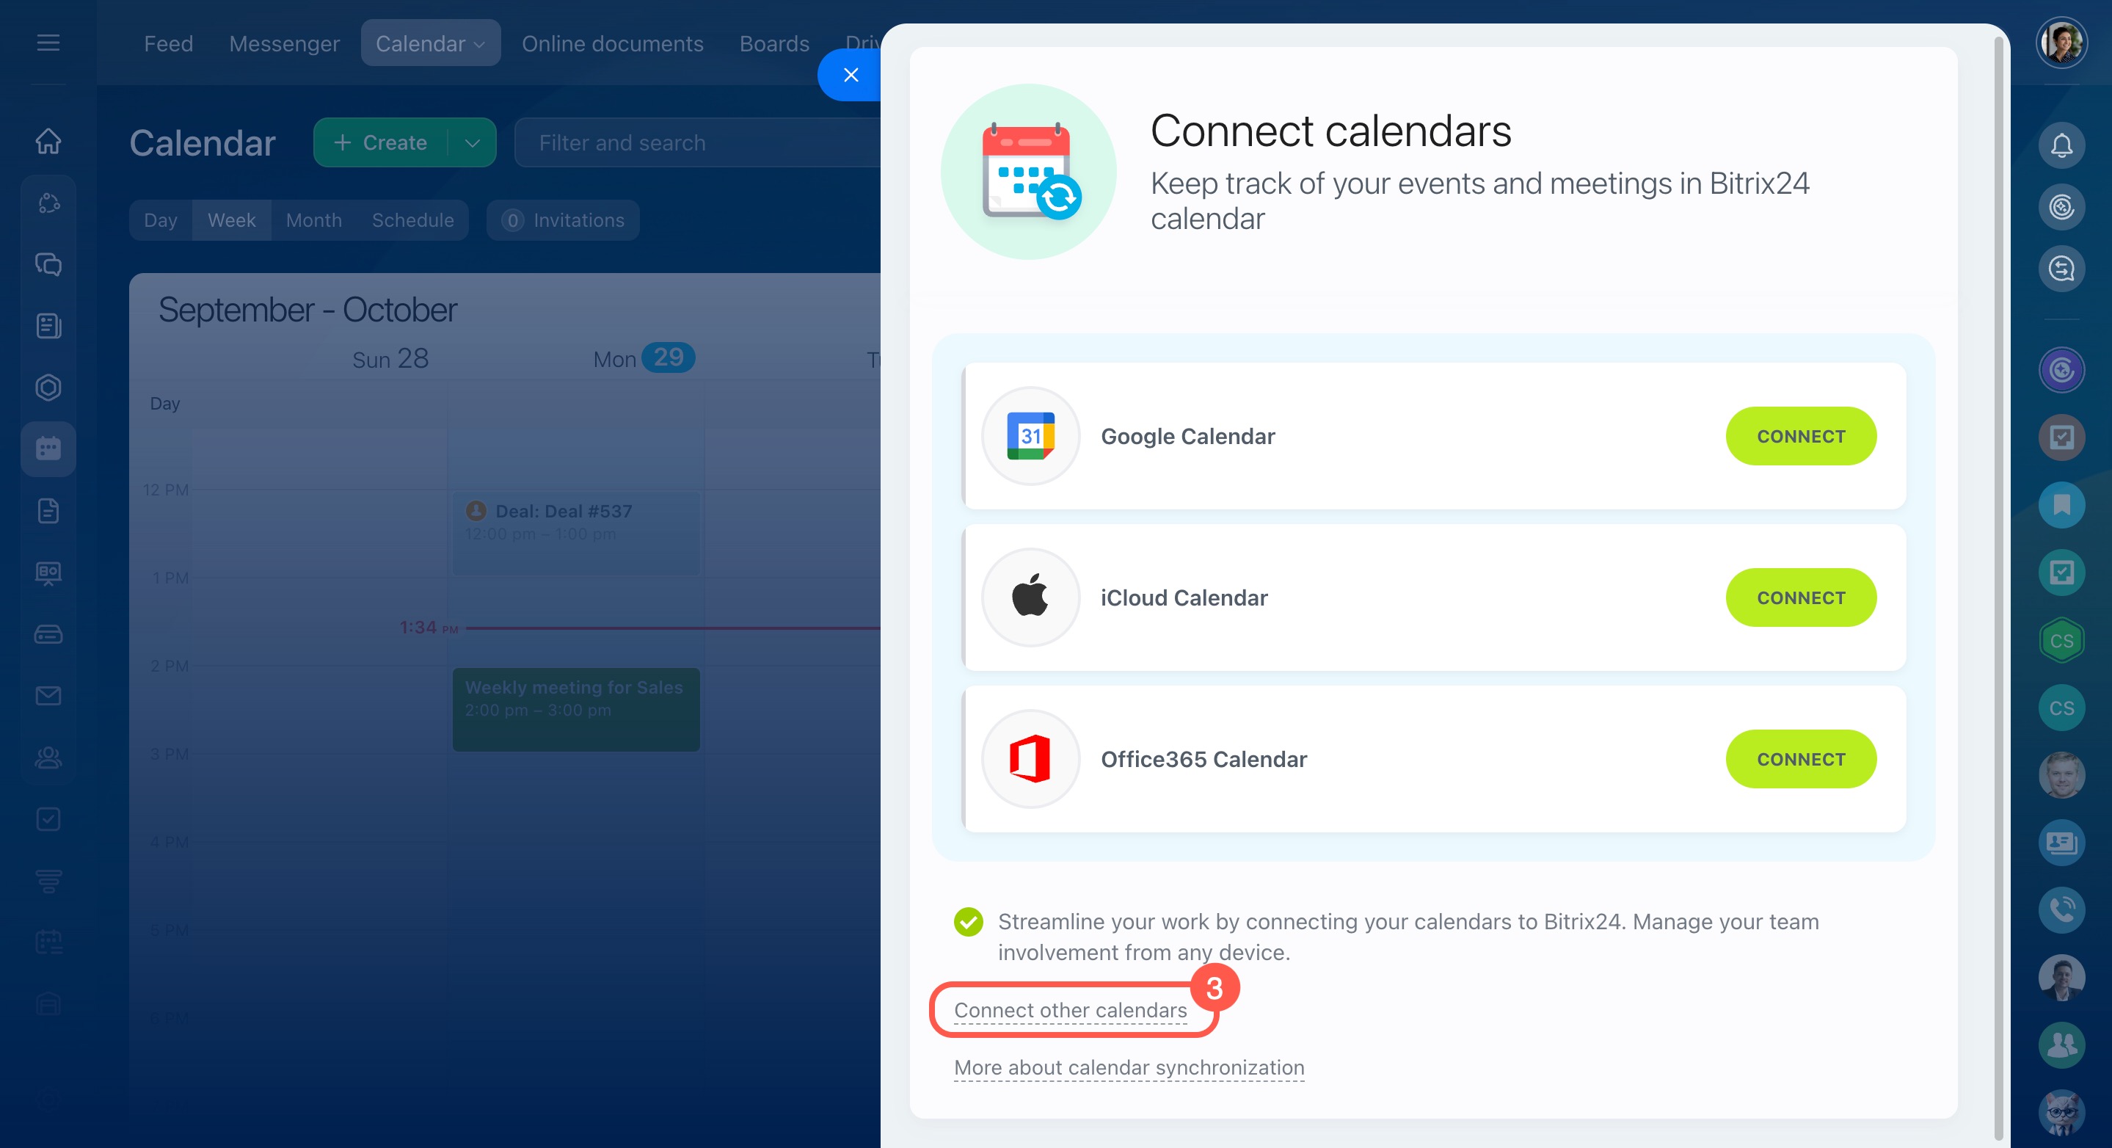This screenshot has width=2112, height=1148.
Task: Expand the Create button dropdown arrow
Action: coord(473,142)
